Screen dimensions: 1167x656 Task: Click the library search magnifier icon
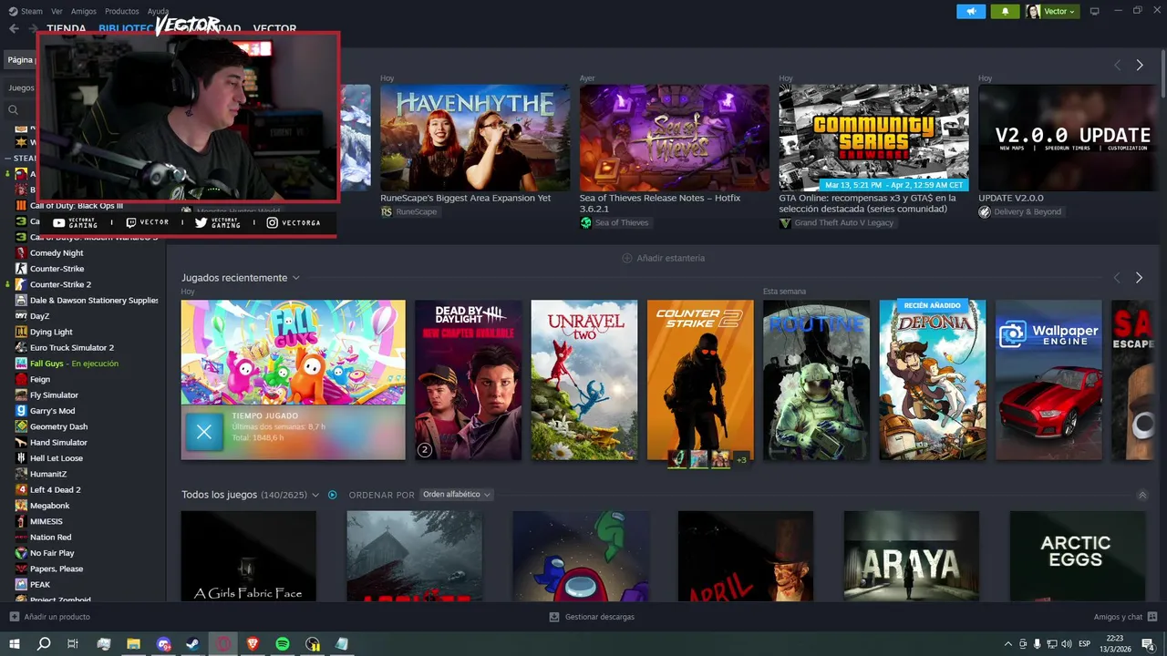[x=13, y=110]
